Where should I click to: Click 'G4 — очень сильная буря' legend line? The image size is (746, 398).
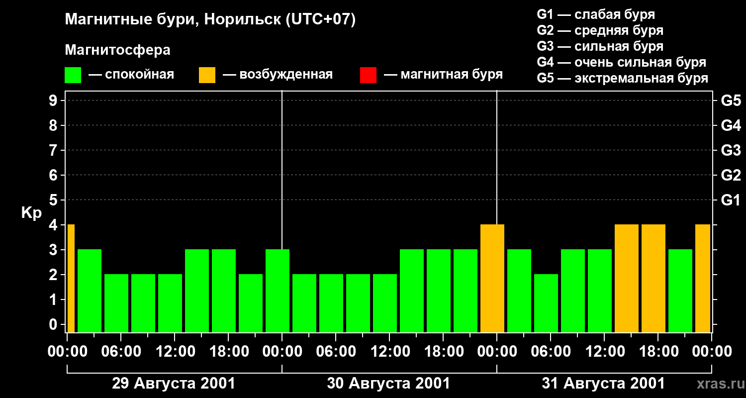[x=622, y=62]
